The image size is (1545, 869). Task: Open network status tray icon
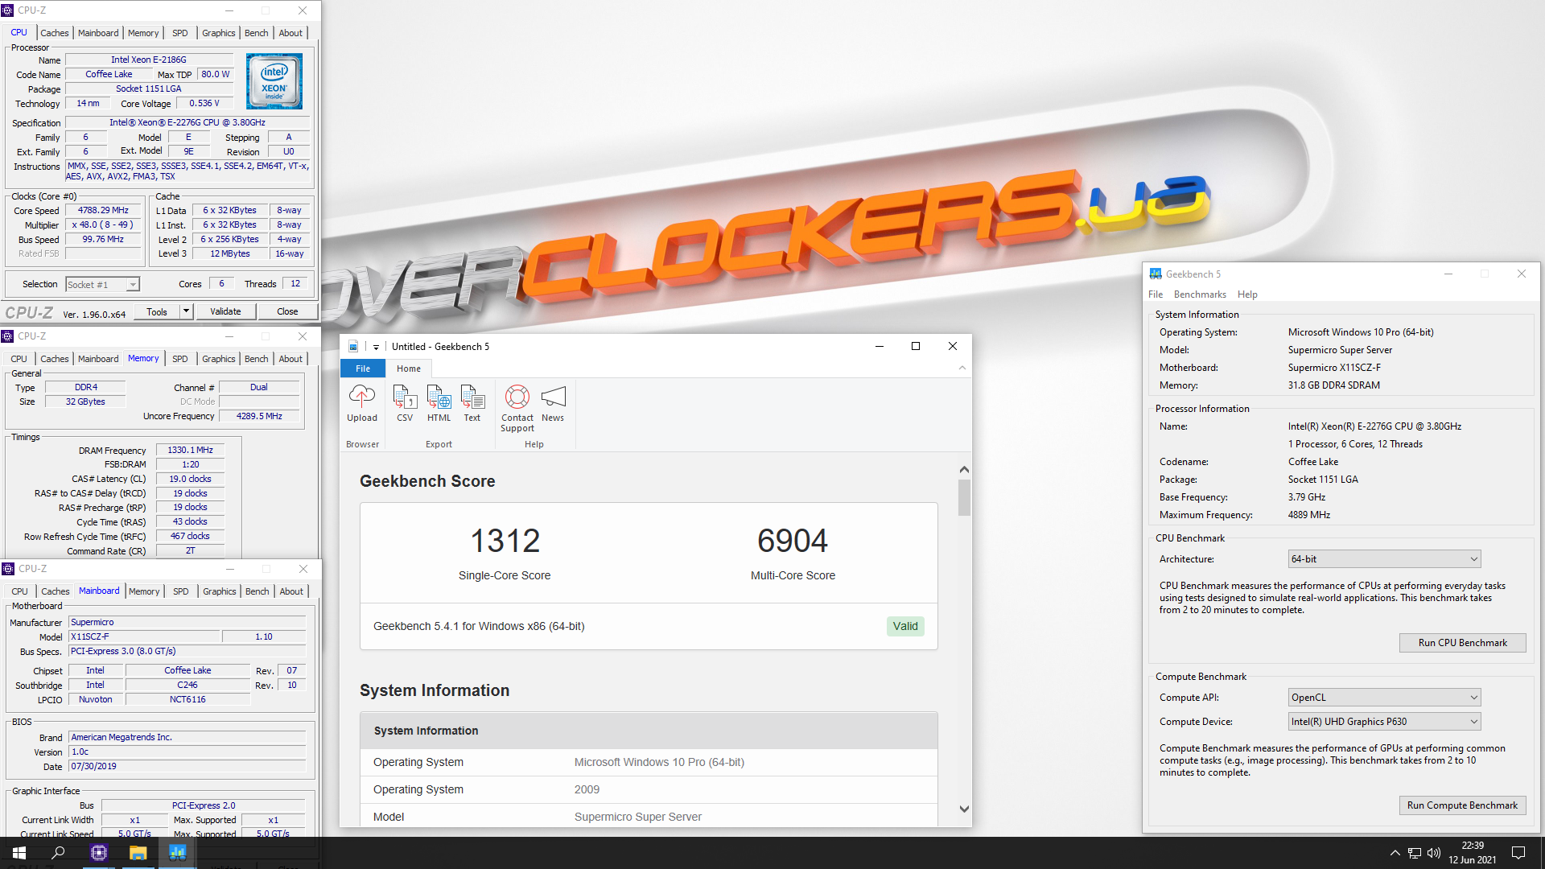pos(1415,853)
